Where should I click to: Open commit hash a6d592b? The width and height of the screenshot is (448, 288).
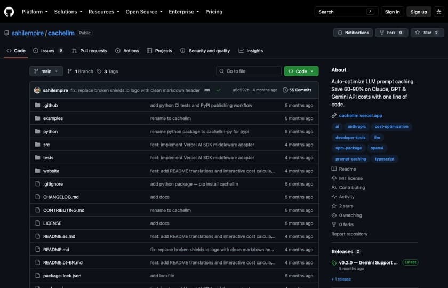tap(241, 90)
